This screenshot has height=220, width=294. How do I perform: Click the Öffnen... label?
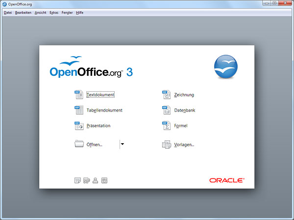[94, 145]
